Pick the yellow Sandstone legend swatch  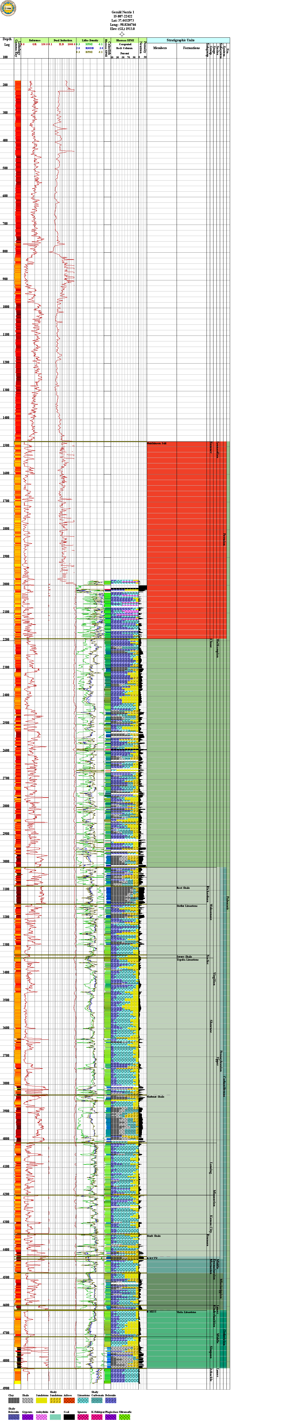coord(41,1400)
